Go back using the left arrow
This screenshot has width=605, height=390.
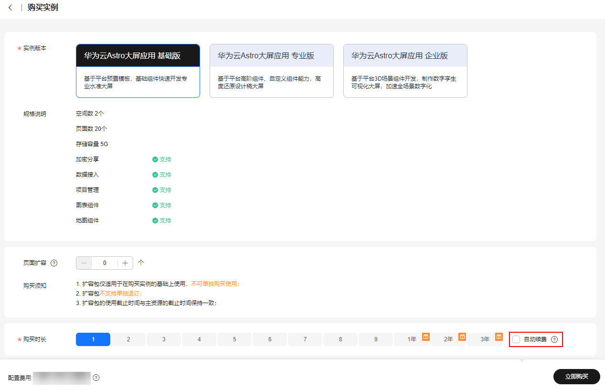(x=10, y=8)
